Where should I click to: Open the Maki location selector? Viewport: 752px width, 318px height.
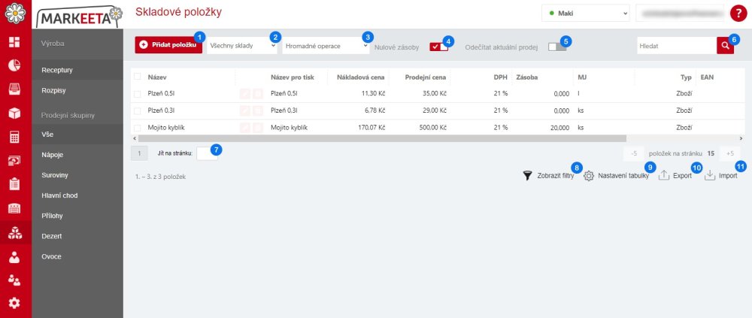point(586,14)
